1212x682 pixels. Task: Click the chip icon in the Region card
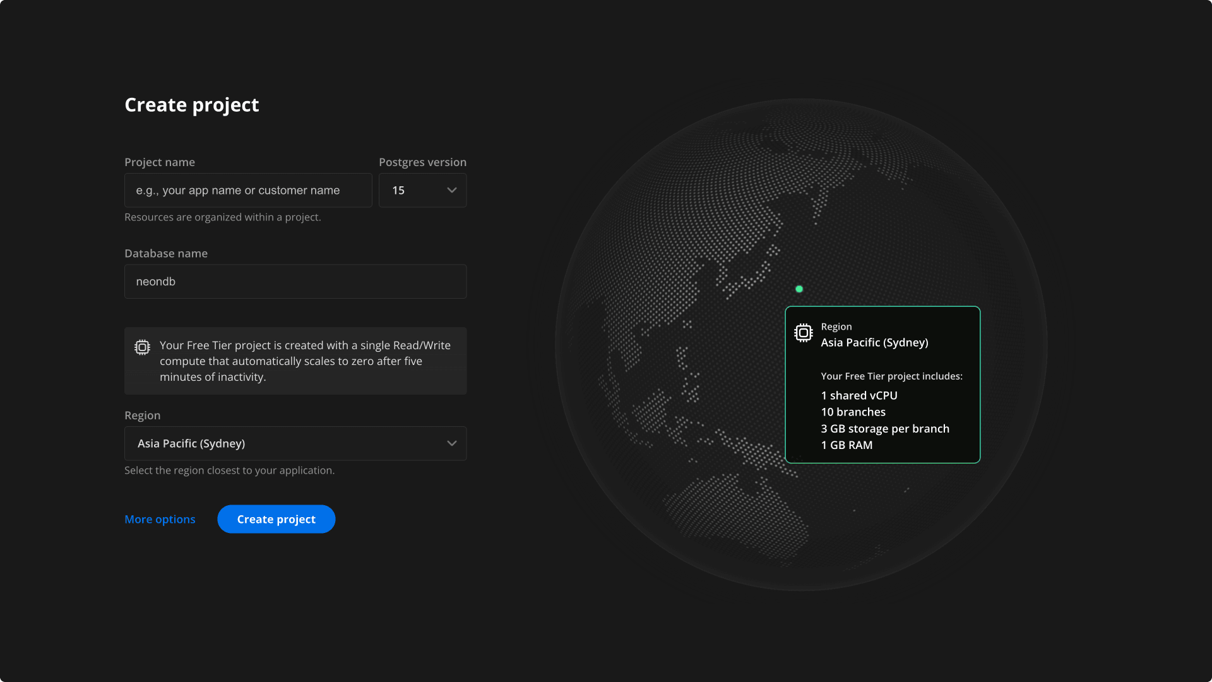803,333
